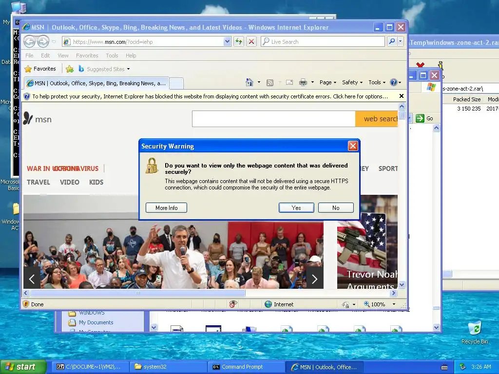Click the green Go arrow in rear window

(420, 118)
